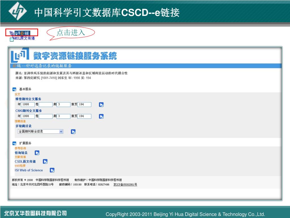Click 参考咨询 category label
The image size is (290, 218).
[20, 148]
